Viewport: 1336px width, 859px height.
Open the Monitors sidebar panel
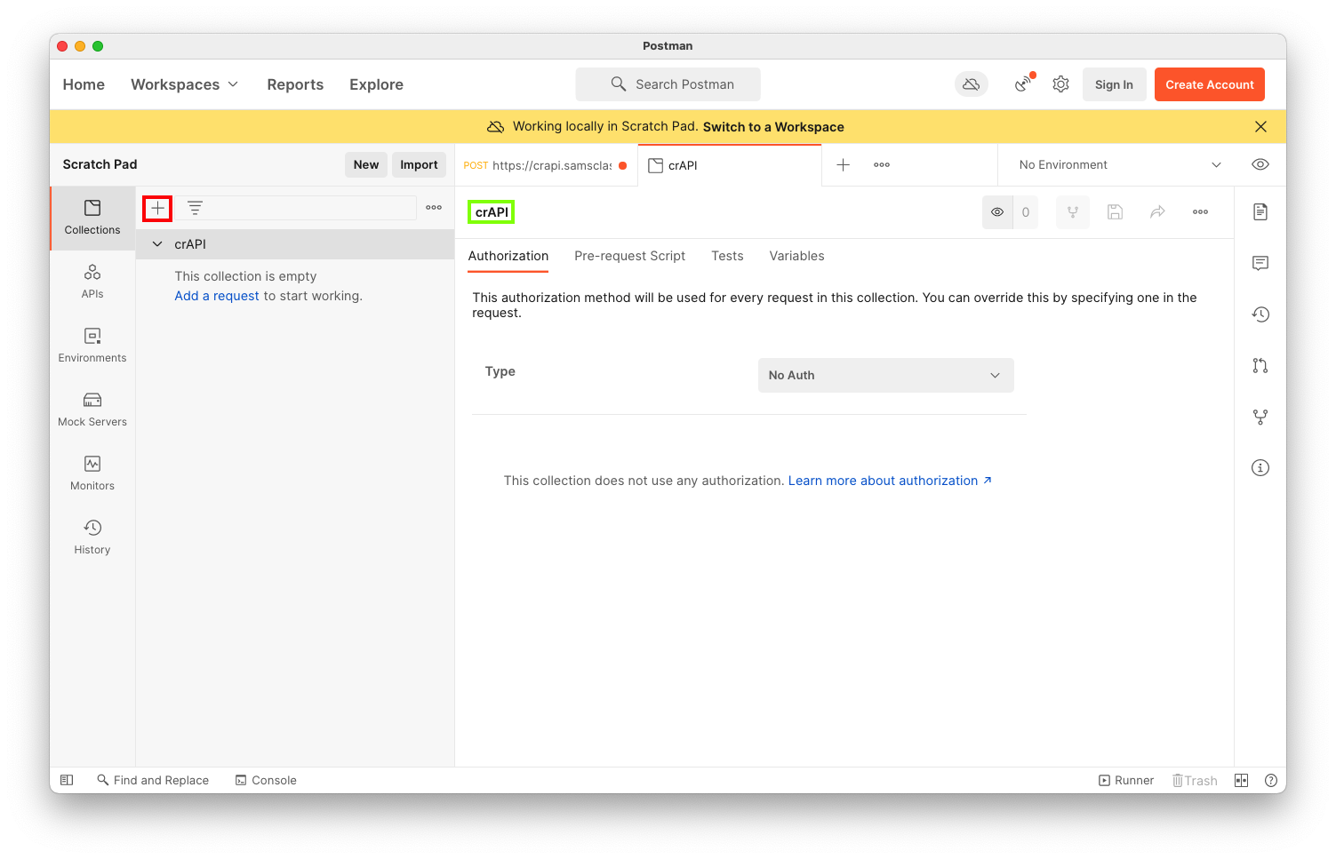(92, 473)
